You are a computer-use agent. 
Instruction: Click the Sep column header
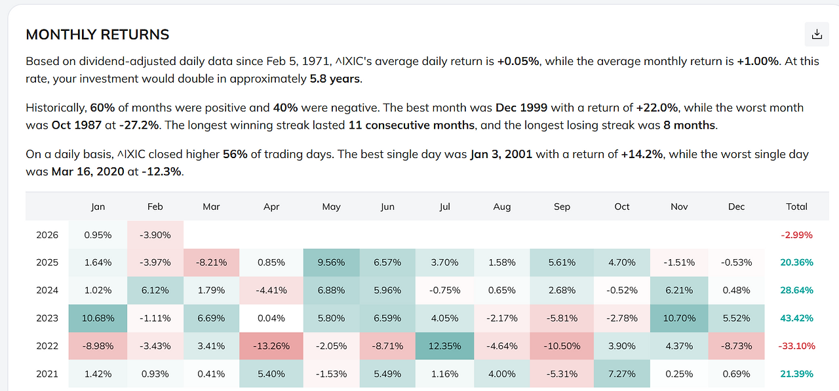[562, 207]
